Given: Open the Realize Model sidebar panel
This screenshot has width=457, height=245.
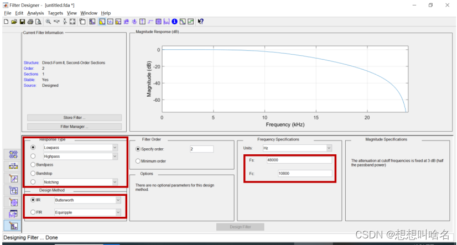Looking at the screenshot, I should point(13,190).
